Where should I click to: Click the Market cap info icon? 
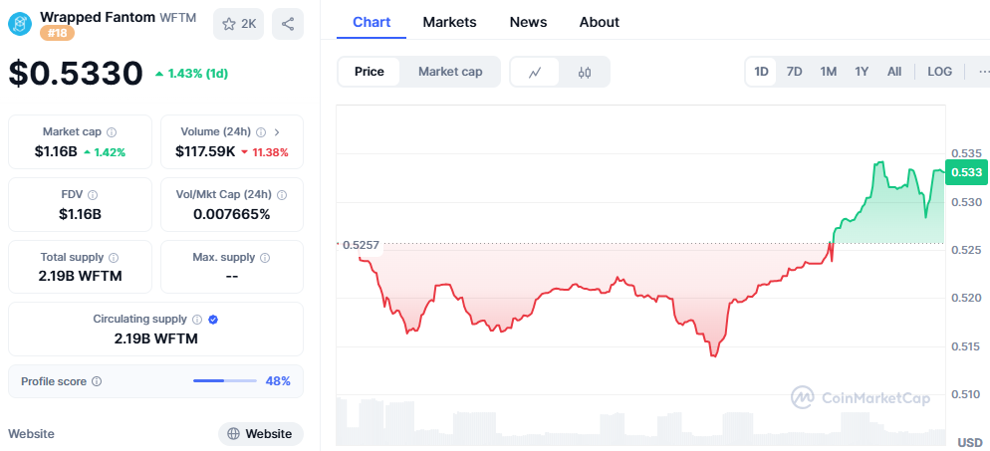tap(112, 131)
